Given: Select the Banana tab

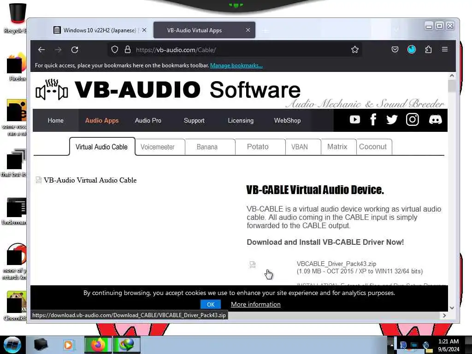Looking at the screenshot, I should (x=210, y=147).
